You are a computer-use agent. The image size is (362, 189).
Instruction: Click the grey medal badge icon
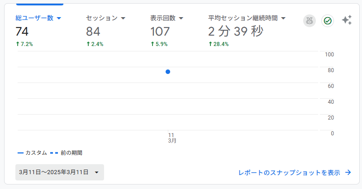click(310, 20)
